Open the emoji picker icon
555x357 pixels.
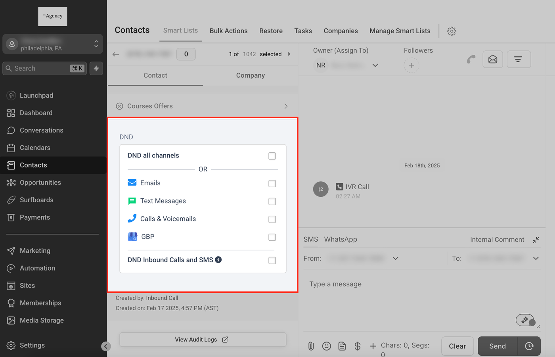(x=326, y=346)
